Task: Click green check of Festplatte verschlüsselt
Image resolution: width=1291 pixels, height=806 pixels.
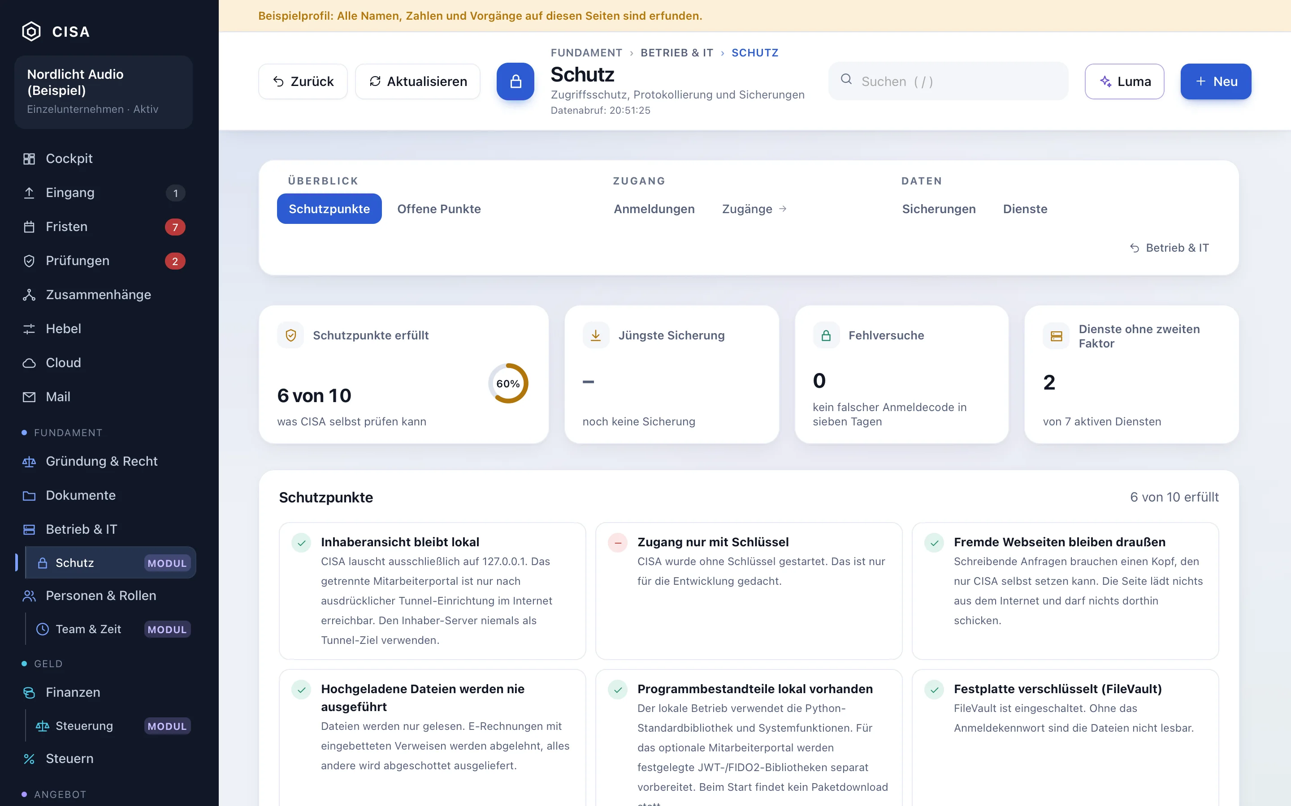Action: [934, 690]
